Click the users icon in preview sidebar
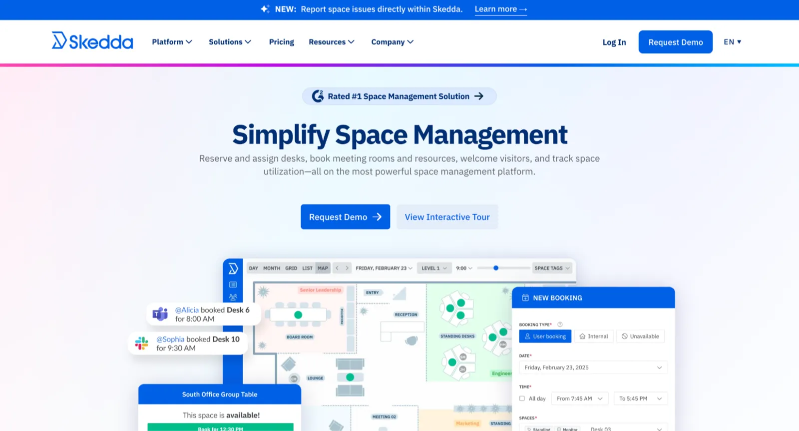The width and height of the screenshot is (799, 431). coord(233,297)
